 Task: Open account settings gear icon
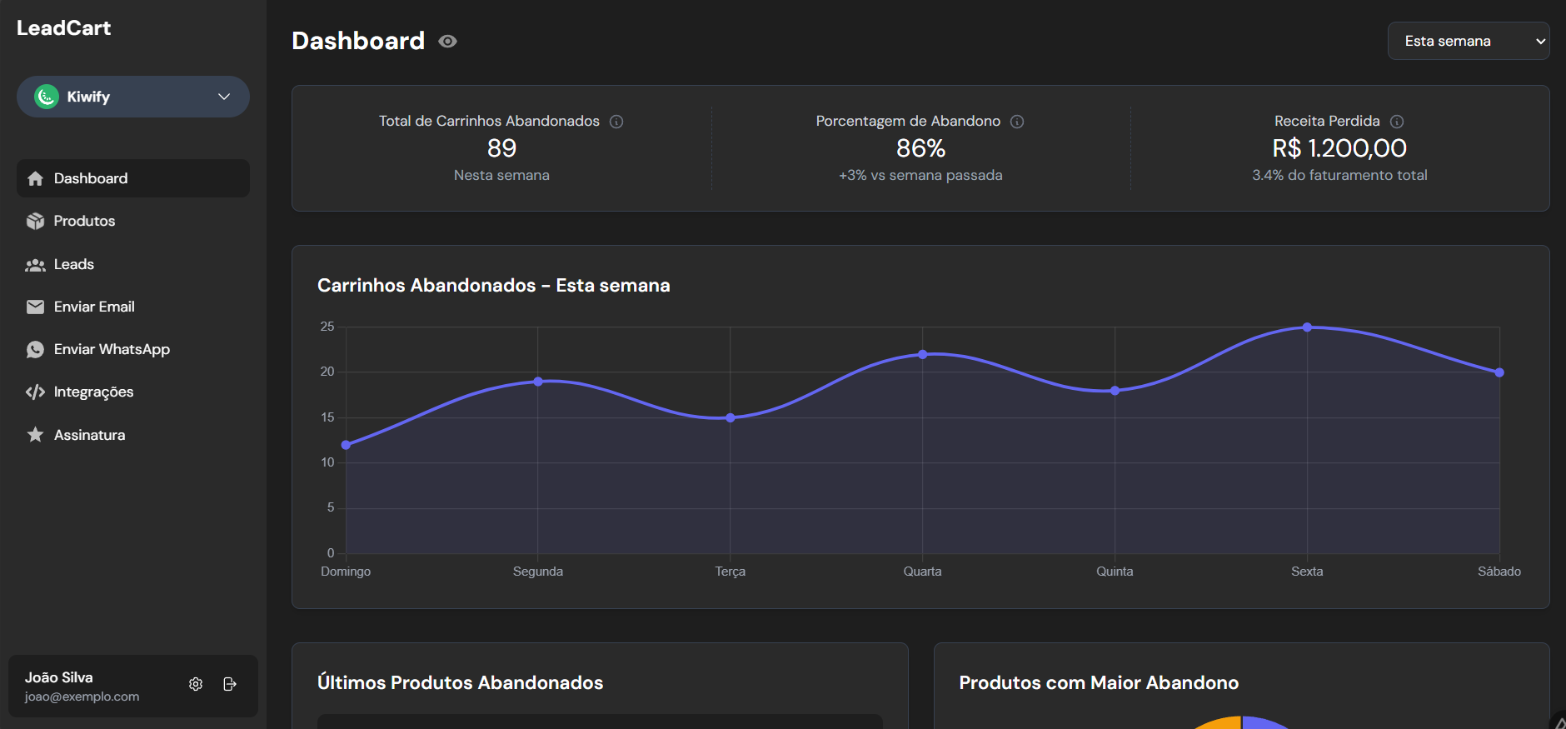[196, 684]
